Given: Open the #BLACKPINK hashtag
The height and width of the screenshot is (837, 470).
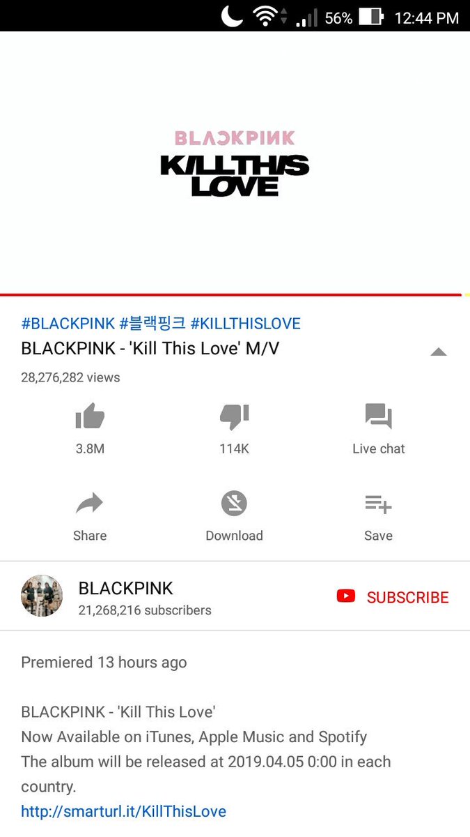Looking at the screenshot, I should pyautogui.click(x=68, y=324).
